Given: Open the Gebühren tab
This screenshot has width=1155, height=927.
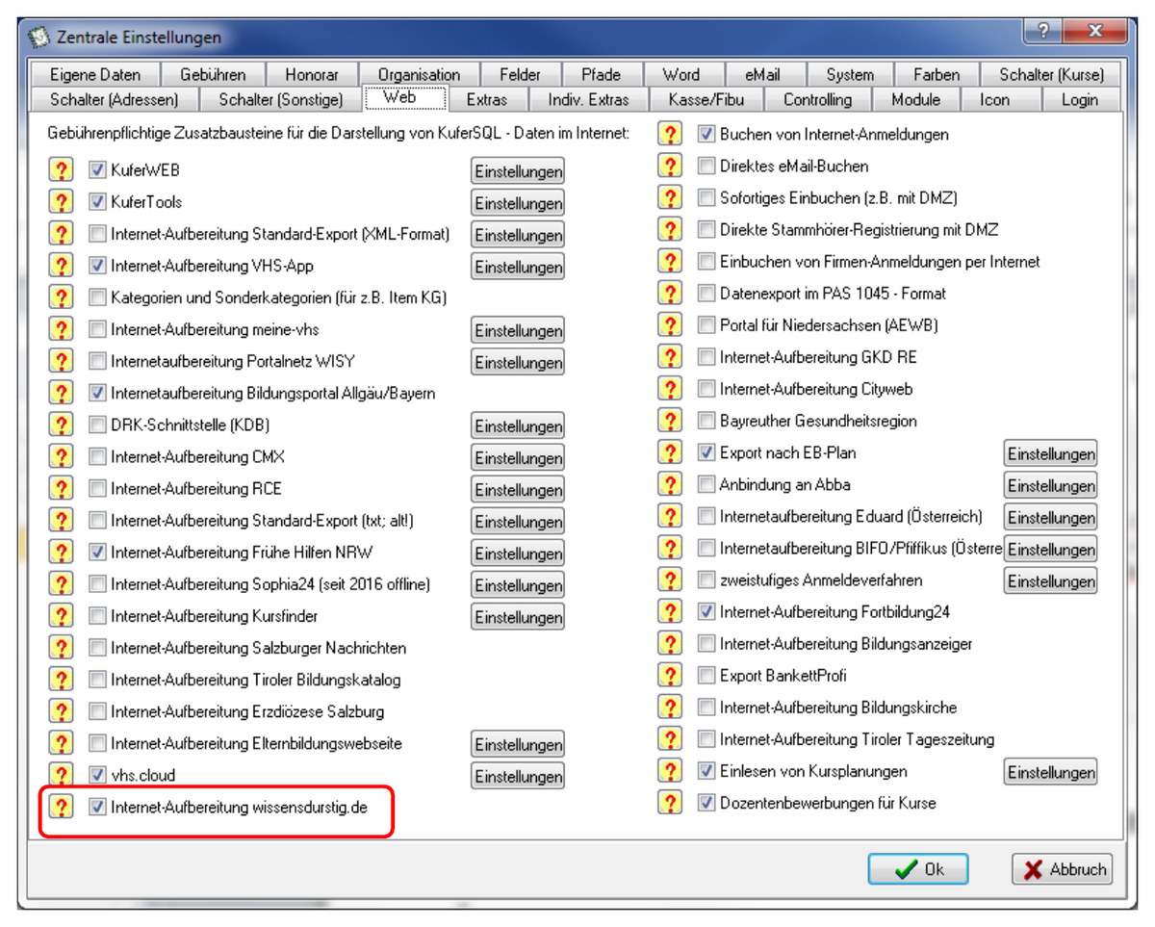Looking at the screenshot, I should pyautogui.click(x=213, y=74).
